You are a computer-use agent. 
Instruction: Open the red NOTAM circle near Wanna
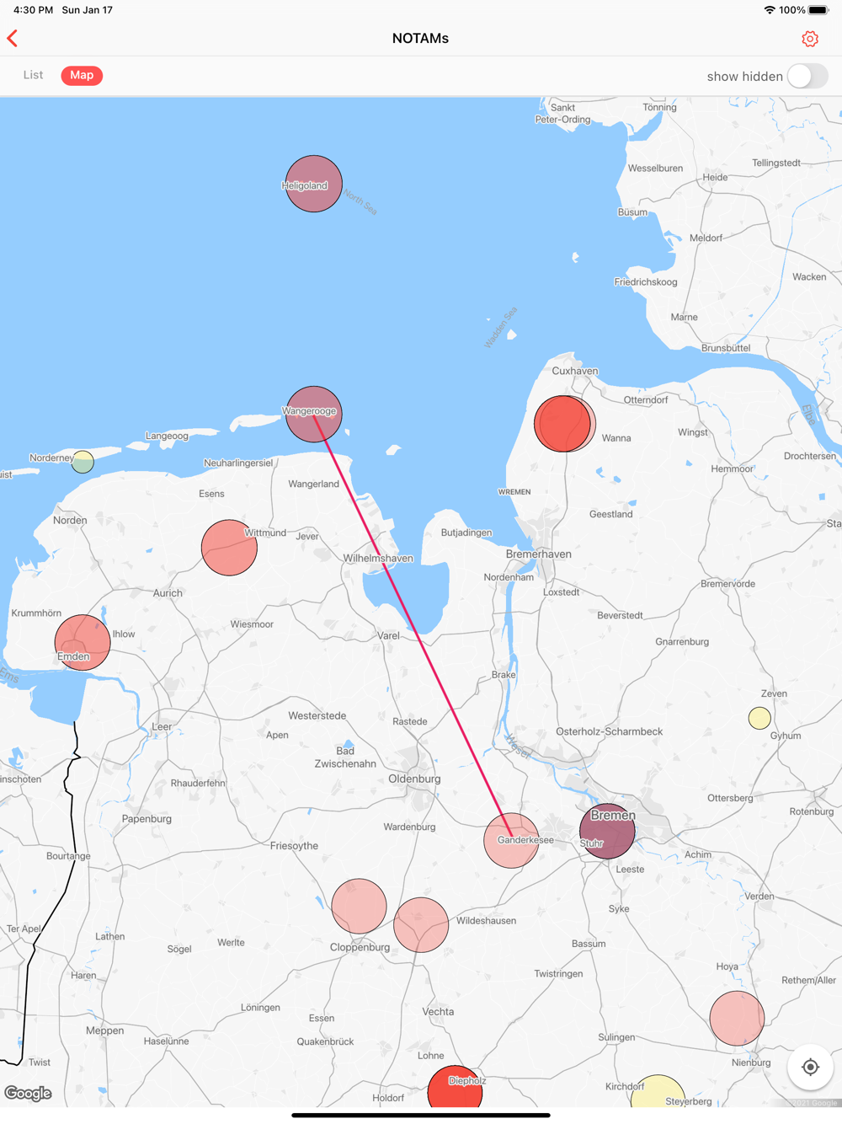point(563,424)
